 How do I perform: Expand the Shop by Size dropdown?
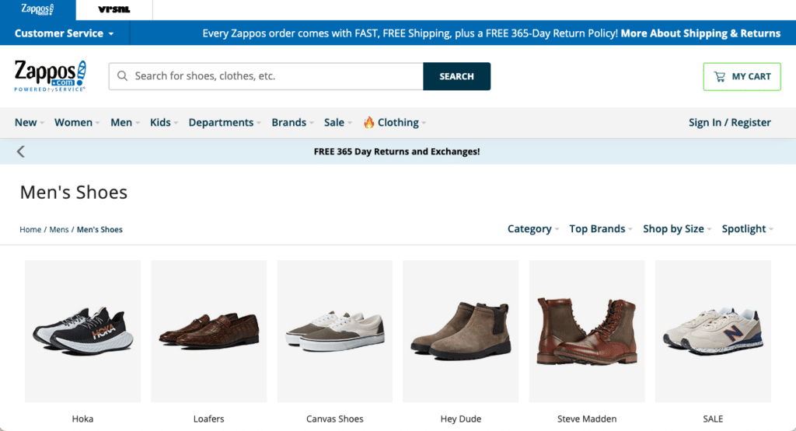(677, 228)
